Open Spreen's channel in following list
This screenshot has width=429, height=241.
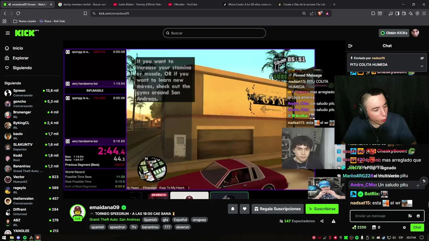tap(32, 93)
